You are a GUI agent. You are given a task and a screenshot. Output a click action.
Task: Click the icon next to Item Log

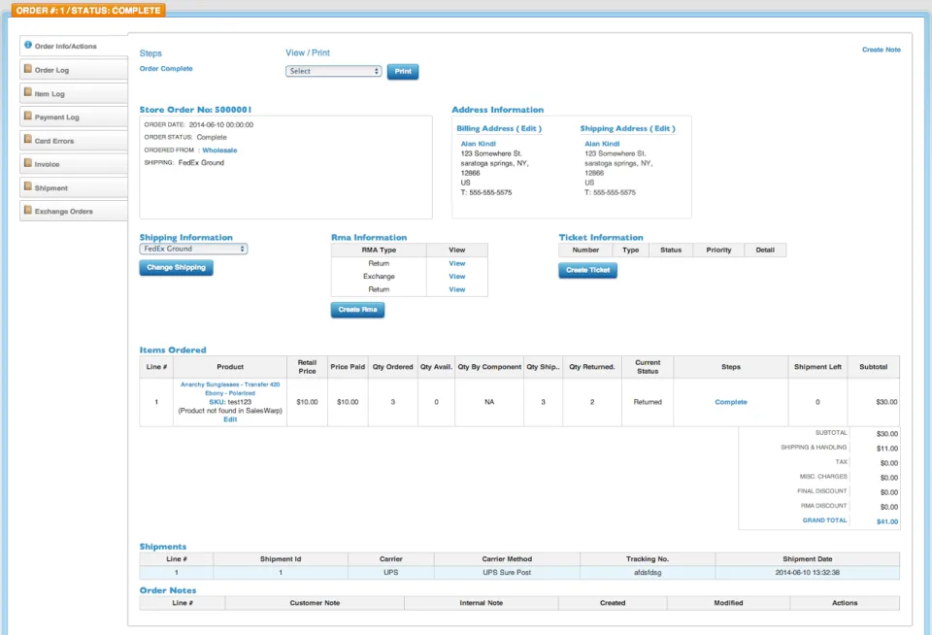28,93
